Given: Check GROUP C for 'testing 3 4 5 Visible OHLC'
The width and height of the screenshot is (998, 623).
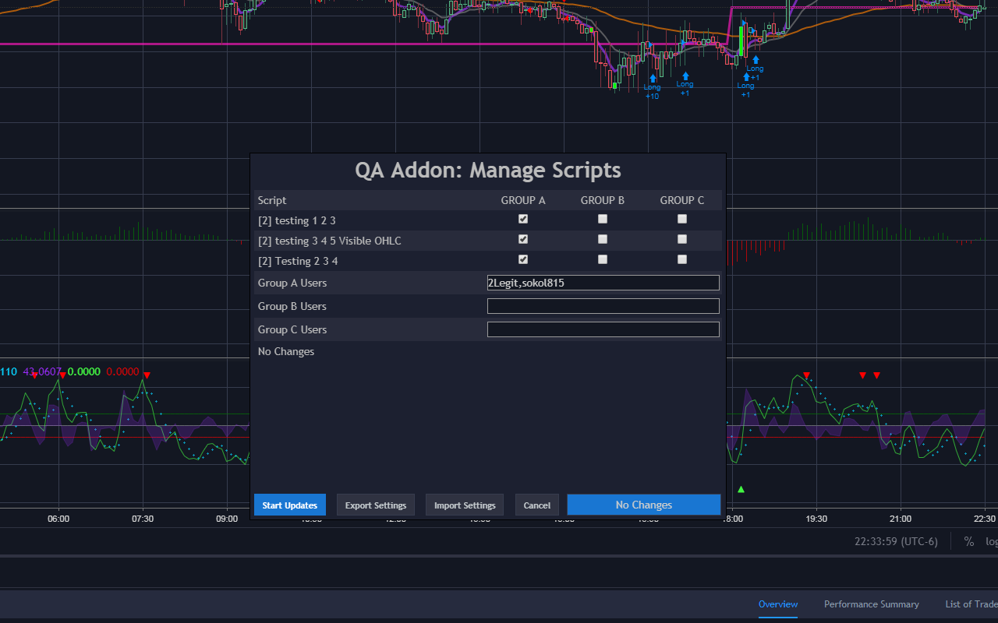Looking at the screenshot, I should [x=681, y=239].
